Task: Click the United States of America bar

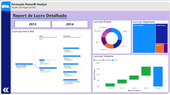Action: pyautogui.click(x=72, y=80)
